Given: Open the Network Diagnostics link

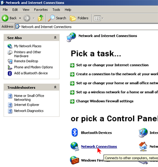Looking at the screenshot, I should 29,111.
